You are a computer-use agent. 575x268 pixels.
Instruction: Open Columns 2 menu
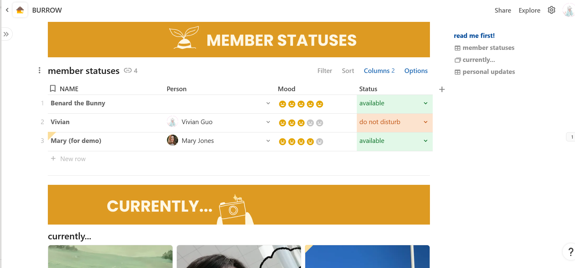(379, 71)
